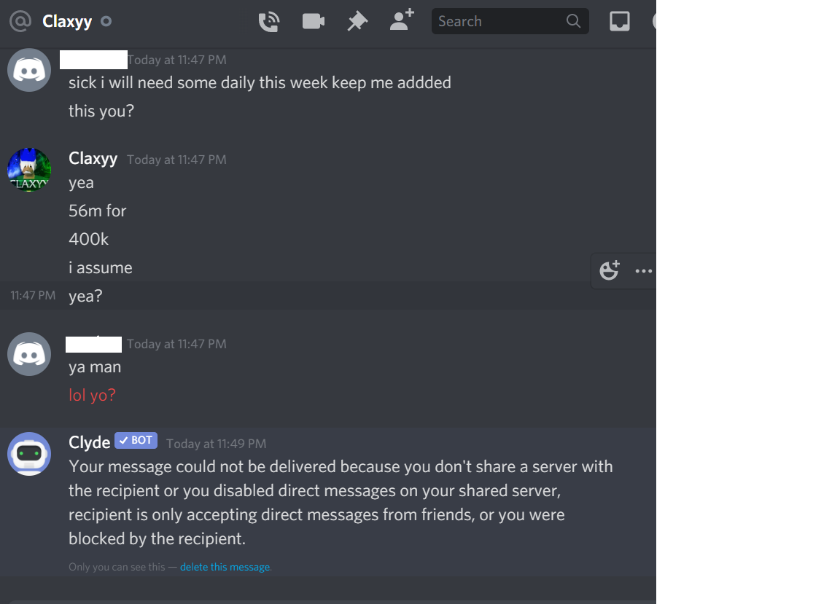This screenshot has width=840, height=604.
Task: Start a video call
Action: (314, 21)
